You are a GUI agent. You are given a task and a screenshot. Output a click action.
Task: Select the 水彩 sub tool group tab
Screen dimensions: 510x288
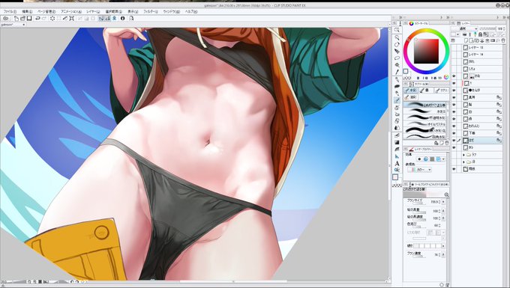click(x=411, y=91)
